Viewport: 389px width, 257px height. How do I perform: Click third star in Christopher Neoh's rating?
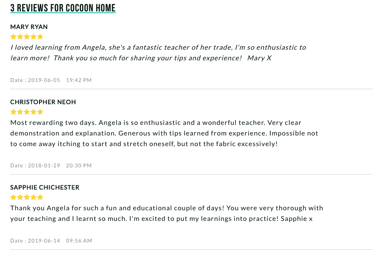pyautogui.click(x=27, y=112)
